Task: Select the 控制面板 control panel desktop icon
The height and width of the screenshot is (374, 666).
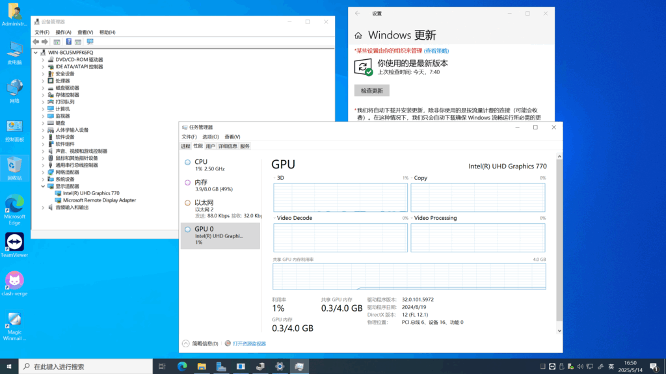Action: [x=14, y=131]
